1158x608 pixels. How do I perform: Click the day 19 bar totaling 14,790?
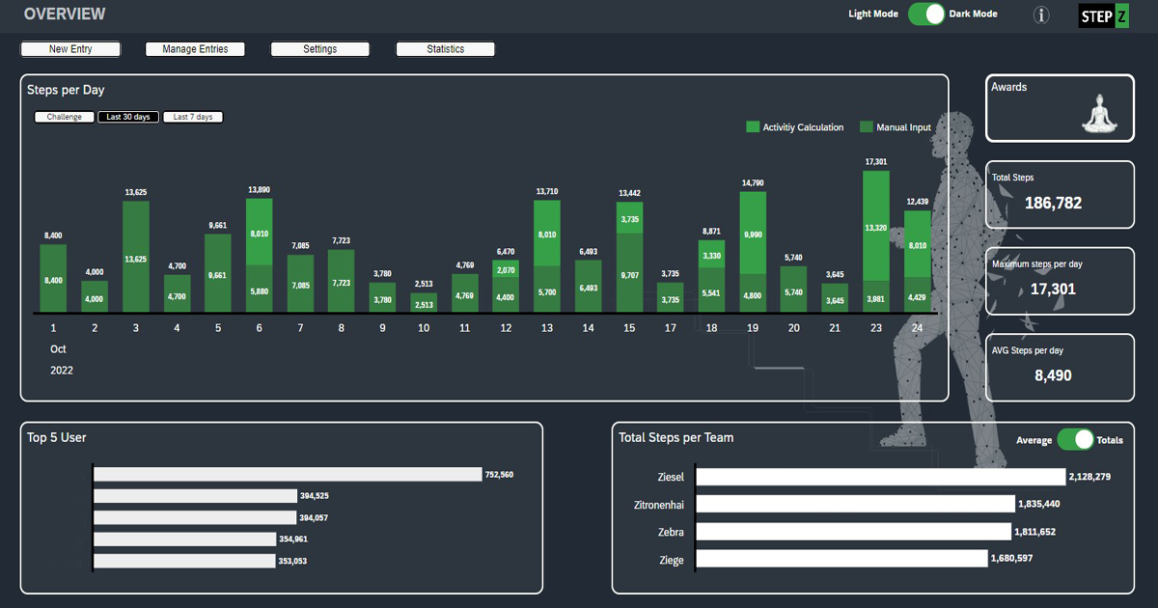(x=753, y=251)
